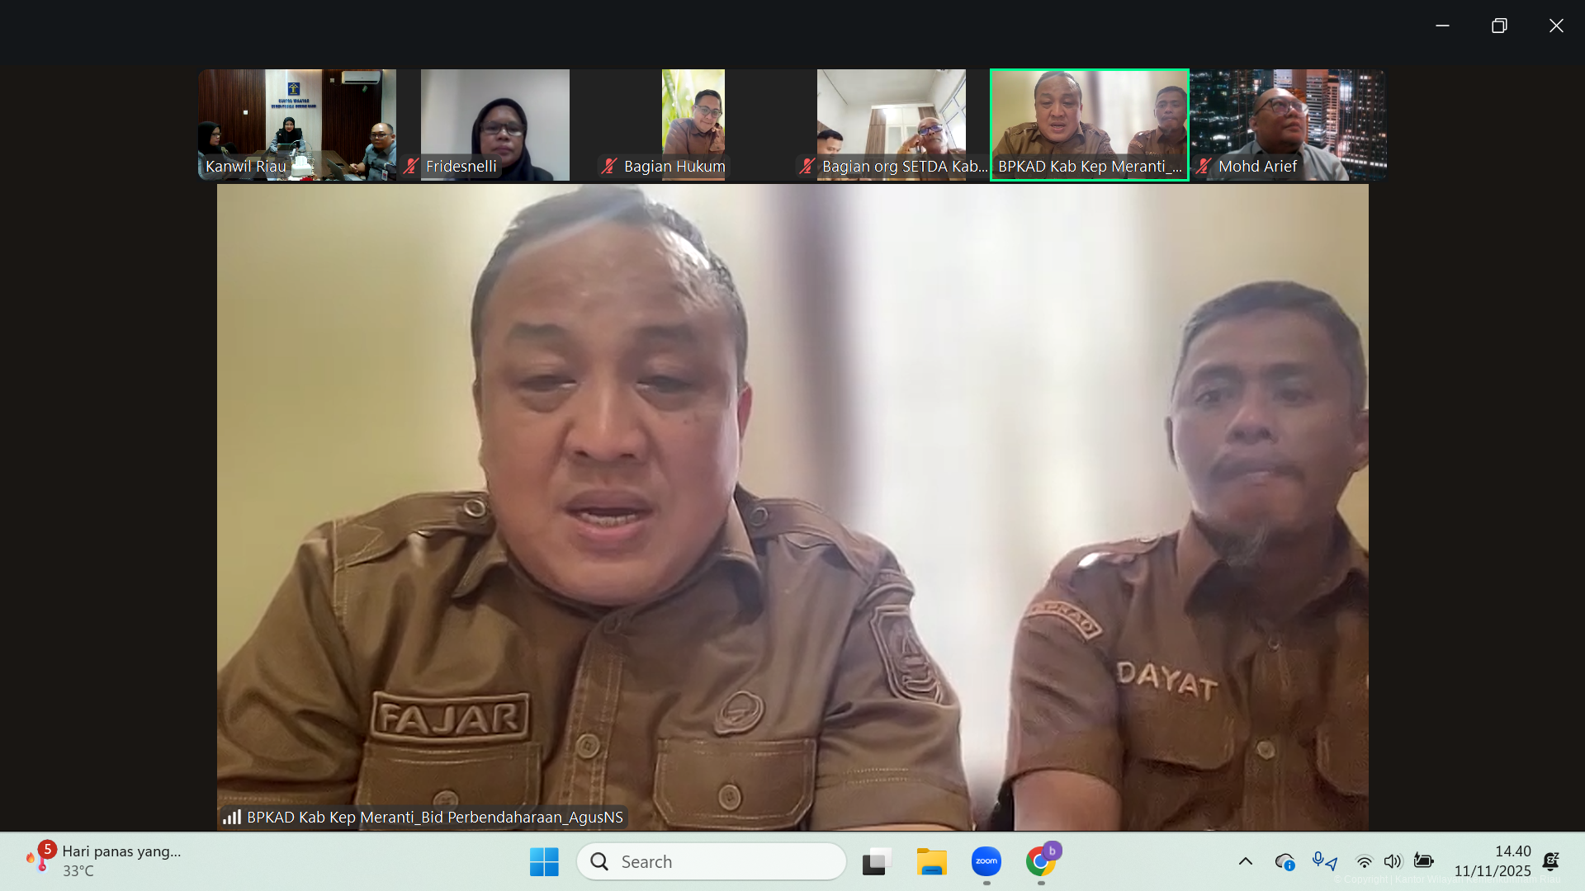The height and width of the screenshot is (891, 1585).
Task: Open Task View in taskbar
Action: click(x=877, y=861)
